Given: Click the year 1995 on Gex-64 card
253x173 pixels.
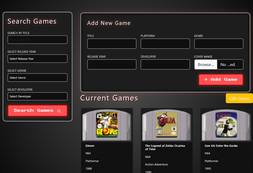Looking at the screenshot, I should [208, 169].
